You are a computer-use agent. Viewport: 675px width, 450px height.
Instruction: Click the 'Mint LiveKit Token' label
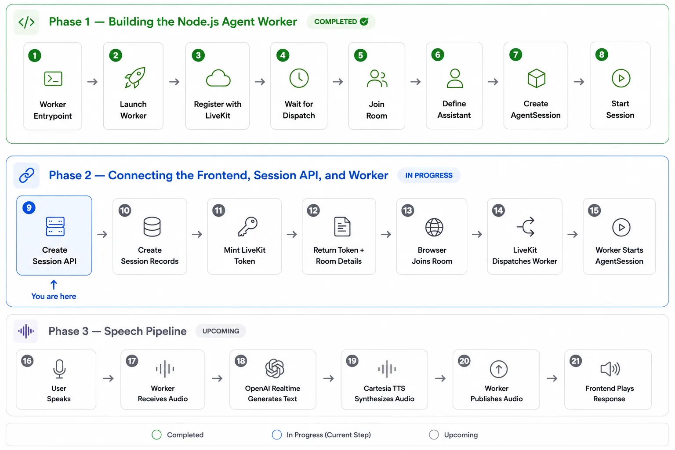(245, 256)
